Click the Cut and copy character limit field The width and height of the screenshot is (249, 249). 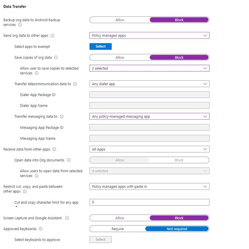click(x=149, y=202)
